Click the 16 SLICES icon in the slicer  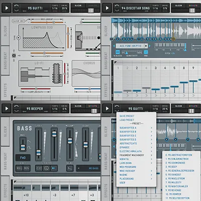118,52
